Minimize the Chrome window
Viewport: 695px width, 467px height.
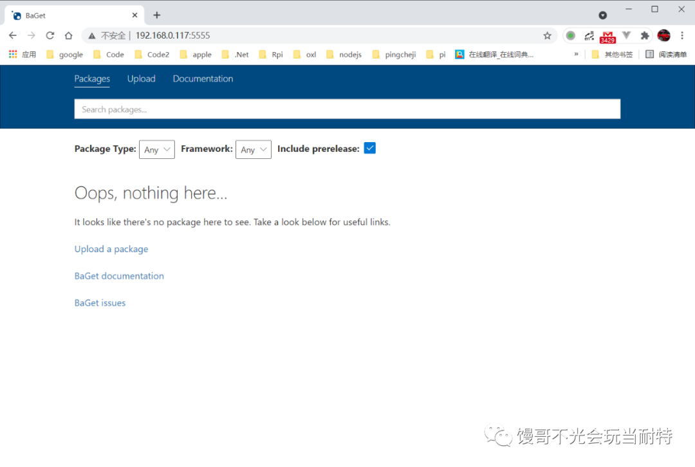coord(629,9)
